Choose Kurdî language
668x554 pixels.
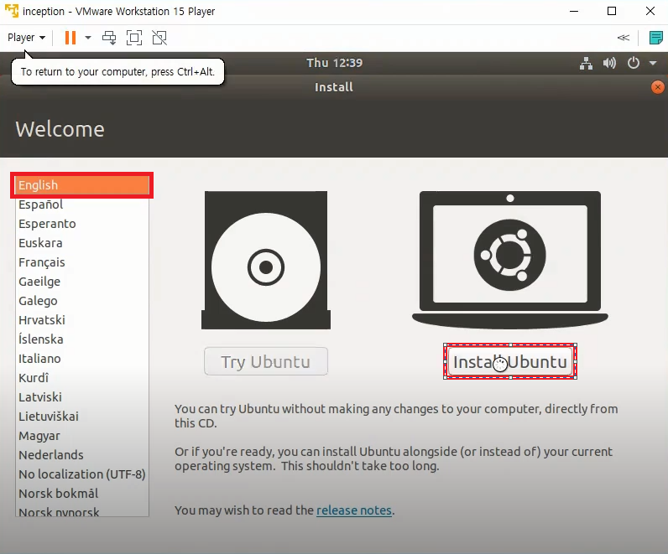coord(81,378)
